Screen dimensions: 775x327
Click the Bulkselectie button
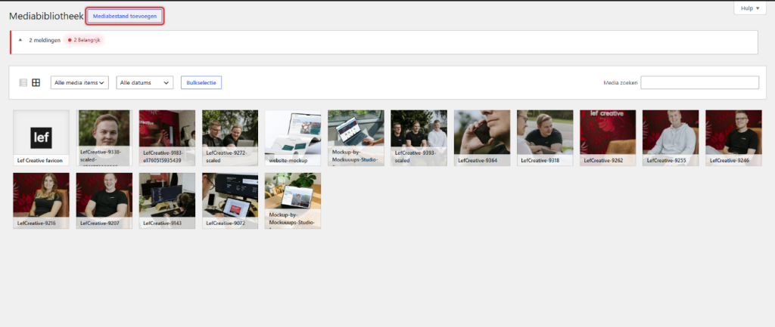pos(201,83)
